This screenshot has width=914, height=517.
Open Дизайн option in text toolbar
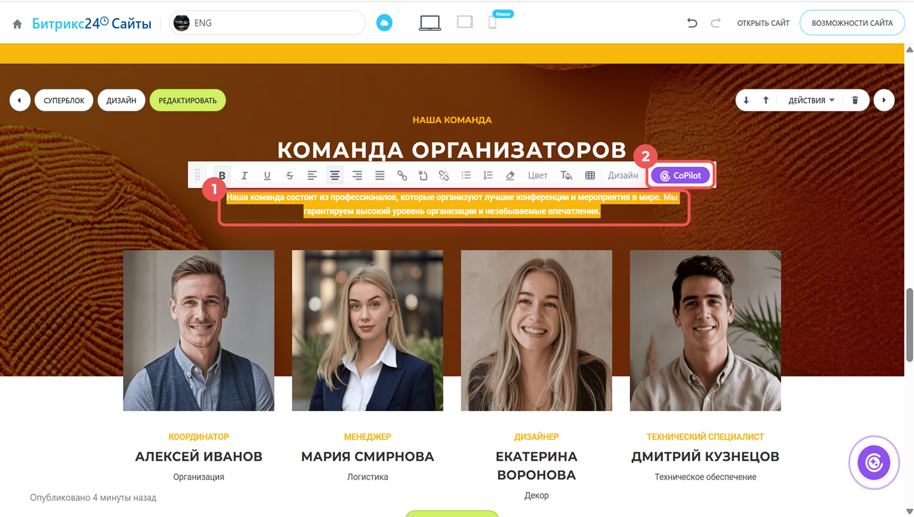click(x=623, y=175)
